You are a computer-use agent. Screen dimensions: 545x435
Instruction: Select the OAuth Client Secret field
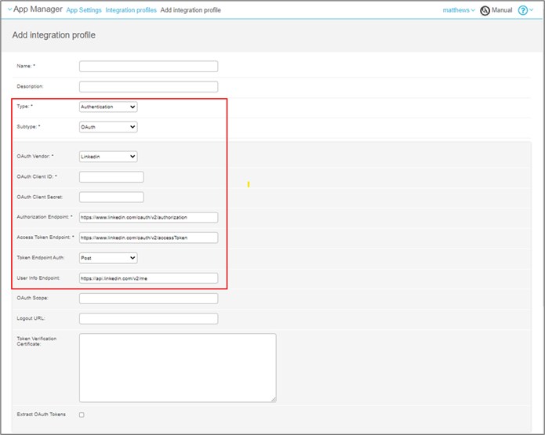(111, 197)
